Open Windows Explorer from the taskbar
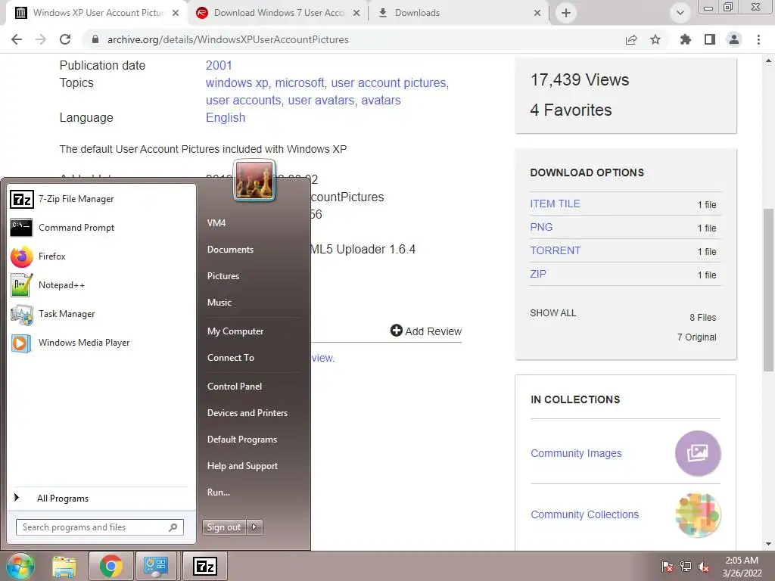This screenshot has width=775, height=581. (x=64, y=567)
